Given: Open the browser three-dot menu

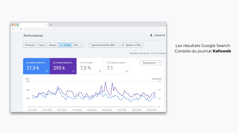Looking at the screenshot, I should tap(163, 29).
